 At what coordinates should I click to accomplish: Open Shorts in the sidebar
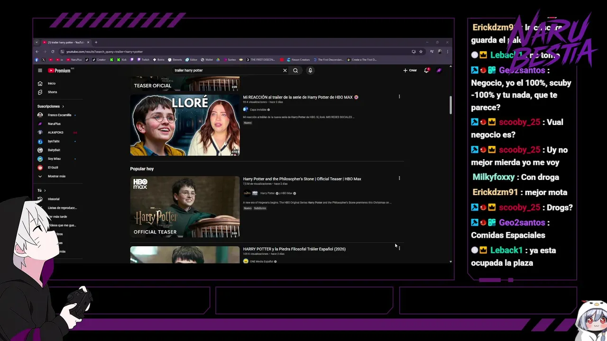click(47, 92)
